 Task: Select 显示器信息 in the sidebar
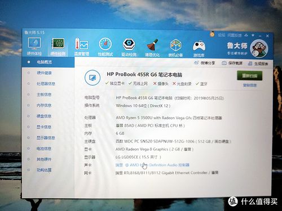46,138
